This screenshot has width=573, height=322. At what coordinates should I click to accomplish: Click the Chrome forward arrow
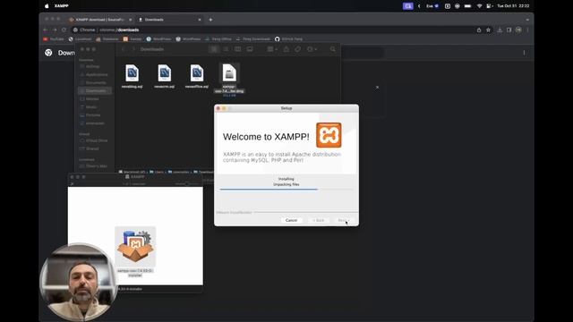pos(55,30)
